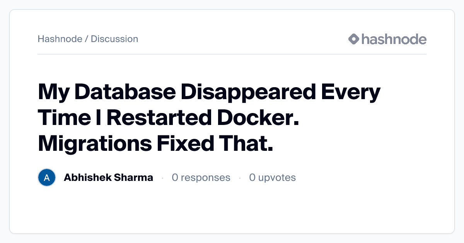The height and width of the screenshot is (243, 464).
Task: Click the "0 upvotes" count
Action: pyautogui.click(x=272, y=178)
